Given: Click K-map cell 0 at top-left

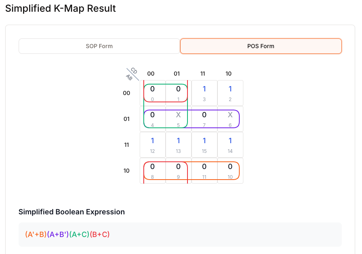Looking at the screenshot, I should (x=153, y=93).
